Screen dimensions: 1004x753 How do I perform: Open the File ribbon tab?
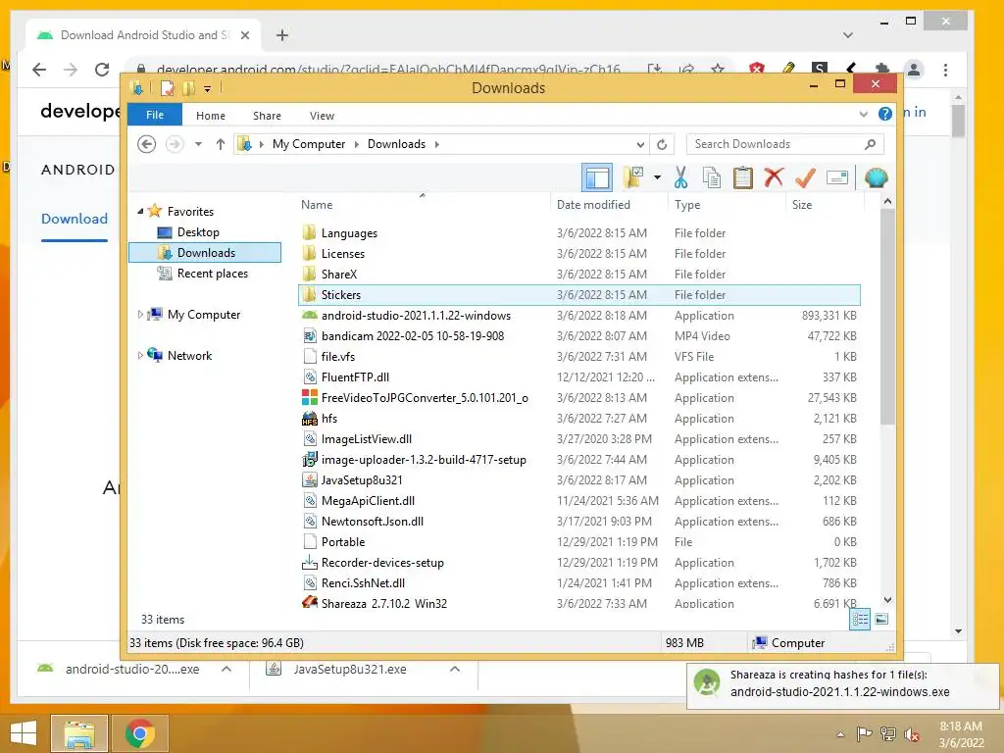[155, 115]
